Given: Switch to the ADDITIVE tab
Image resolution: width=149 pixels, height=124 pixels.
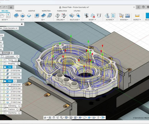Looking at the screenshot, I should [31, 11].
